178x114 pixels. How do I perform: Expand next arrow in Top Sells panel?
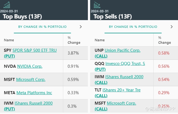tap(171, 27)
